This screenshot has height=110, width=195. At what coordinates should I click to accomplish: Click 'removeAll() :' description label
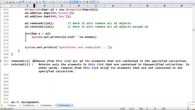pyautogui.click(x=22, y=61)
